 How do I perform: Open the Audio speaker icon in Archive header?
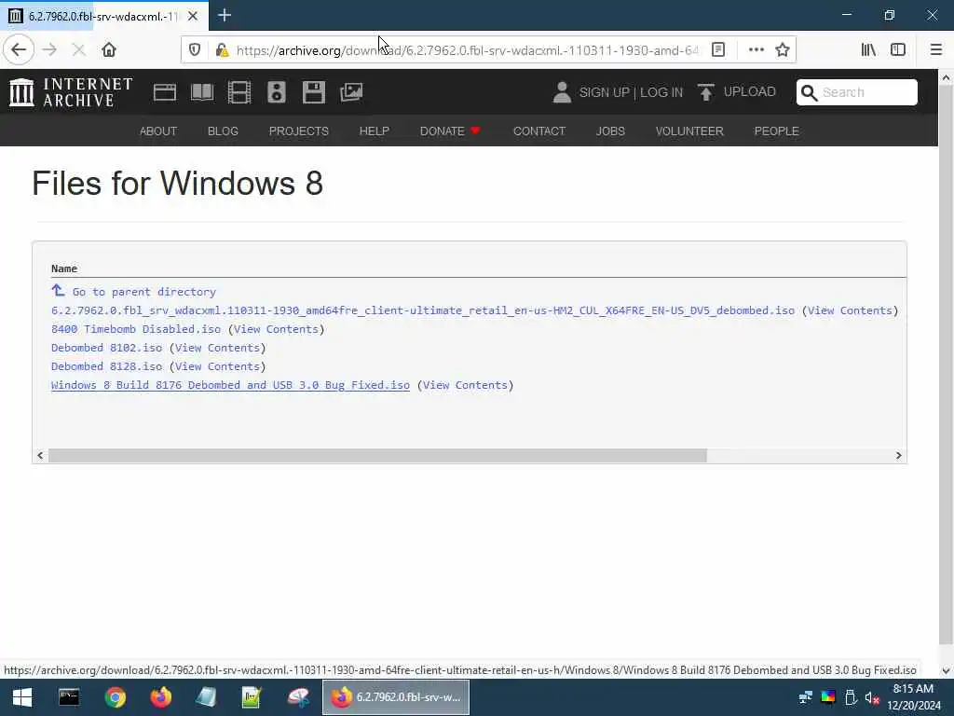coord(276,92)
